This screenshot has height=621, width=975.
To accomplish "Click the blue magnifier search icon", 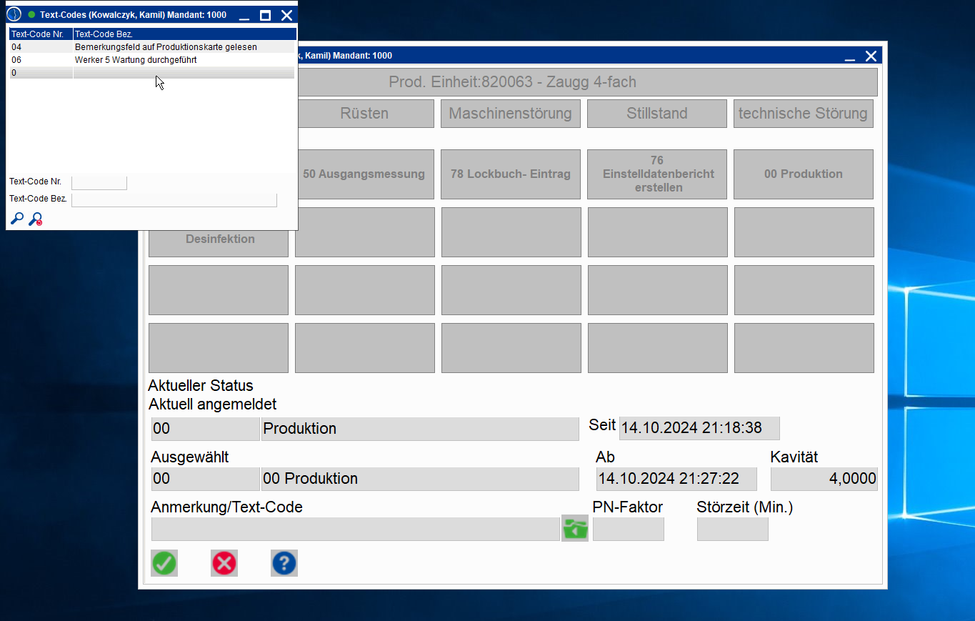I will 16,219.
